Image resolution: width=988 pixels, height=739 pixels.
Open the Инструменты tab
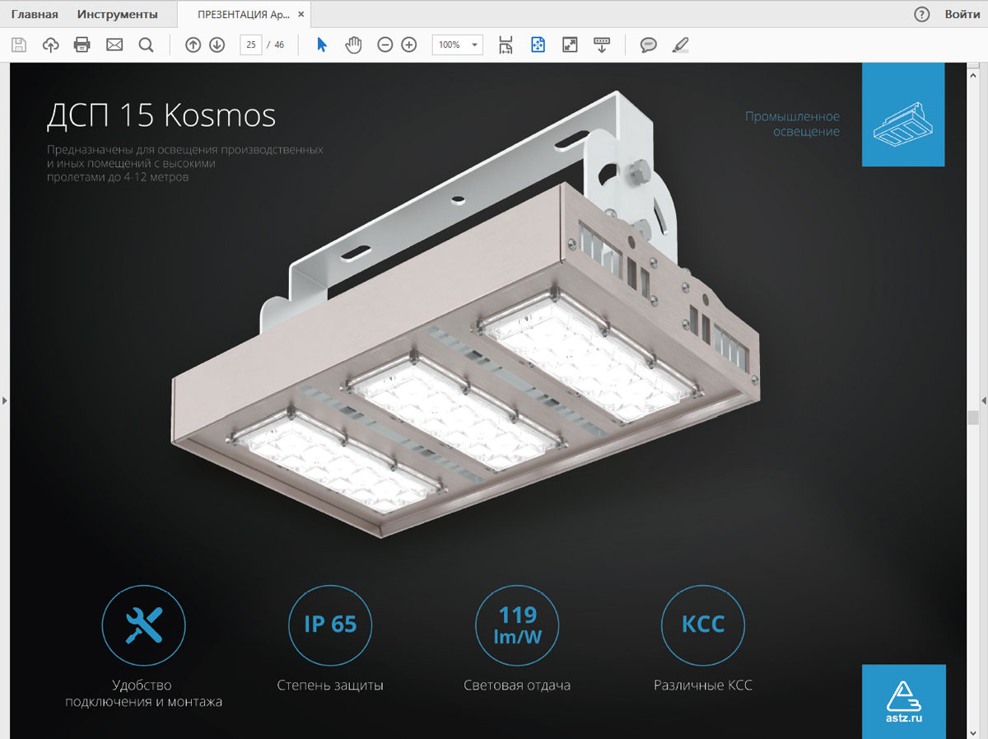tap(117, 14)
